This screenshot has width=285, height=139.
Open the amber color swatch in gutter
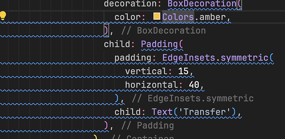(x=157, y=16)
